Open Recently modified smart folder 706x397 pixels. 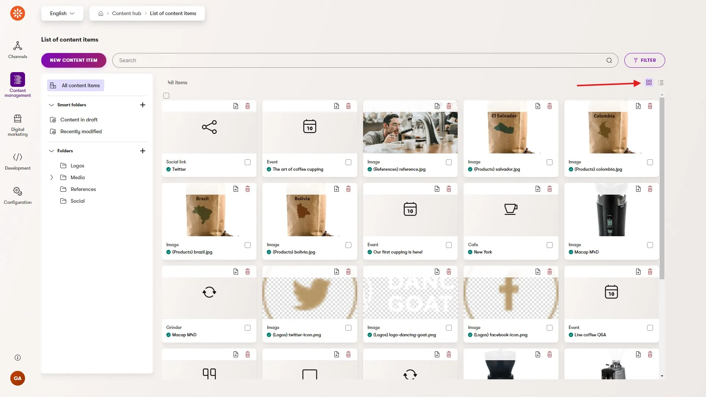pos(76,131)
